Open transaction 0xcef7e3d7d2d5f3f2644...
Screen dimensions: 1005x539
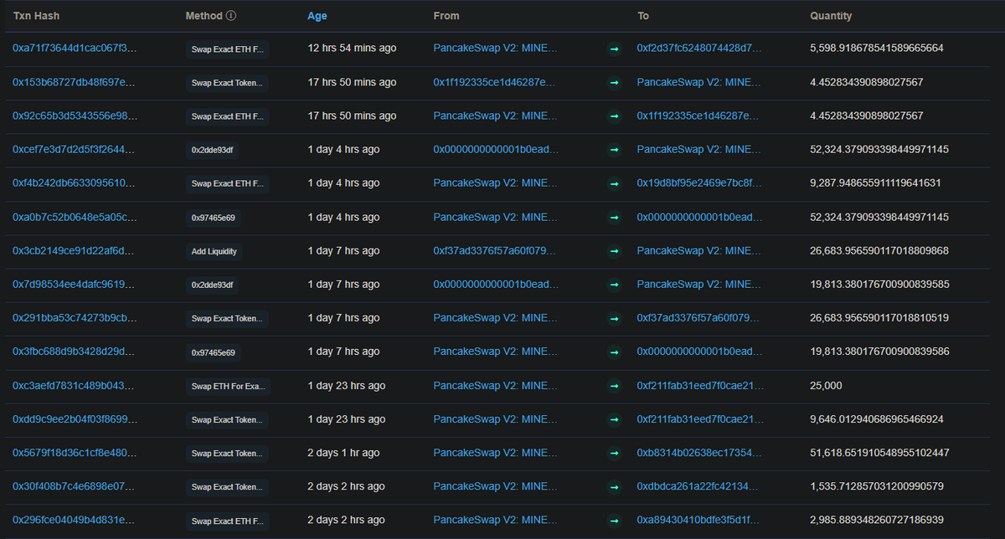75,149
